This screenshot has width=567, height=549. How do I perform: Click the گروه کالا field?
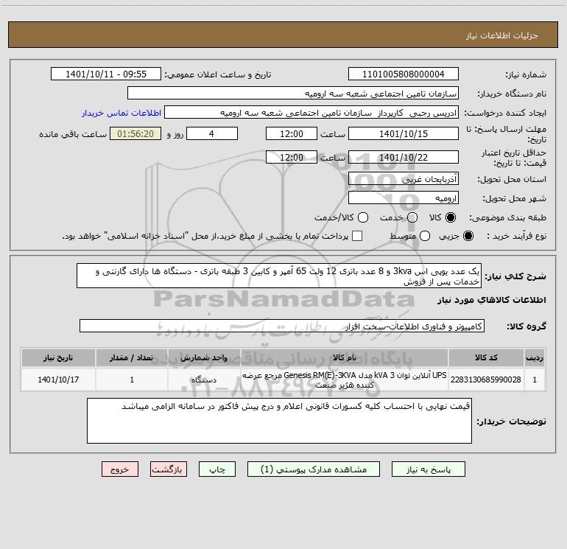click(282, 326)
